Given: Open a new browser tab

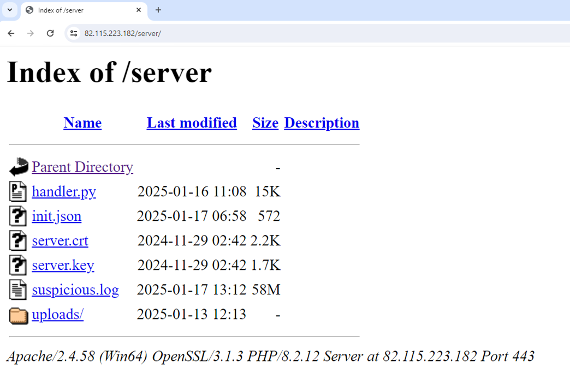Looking at the screenshot, I should (158, 10).
